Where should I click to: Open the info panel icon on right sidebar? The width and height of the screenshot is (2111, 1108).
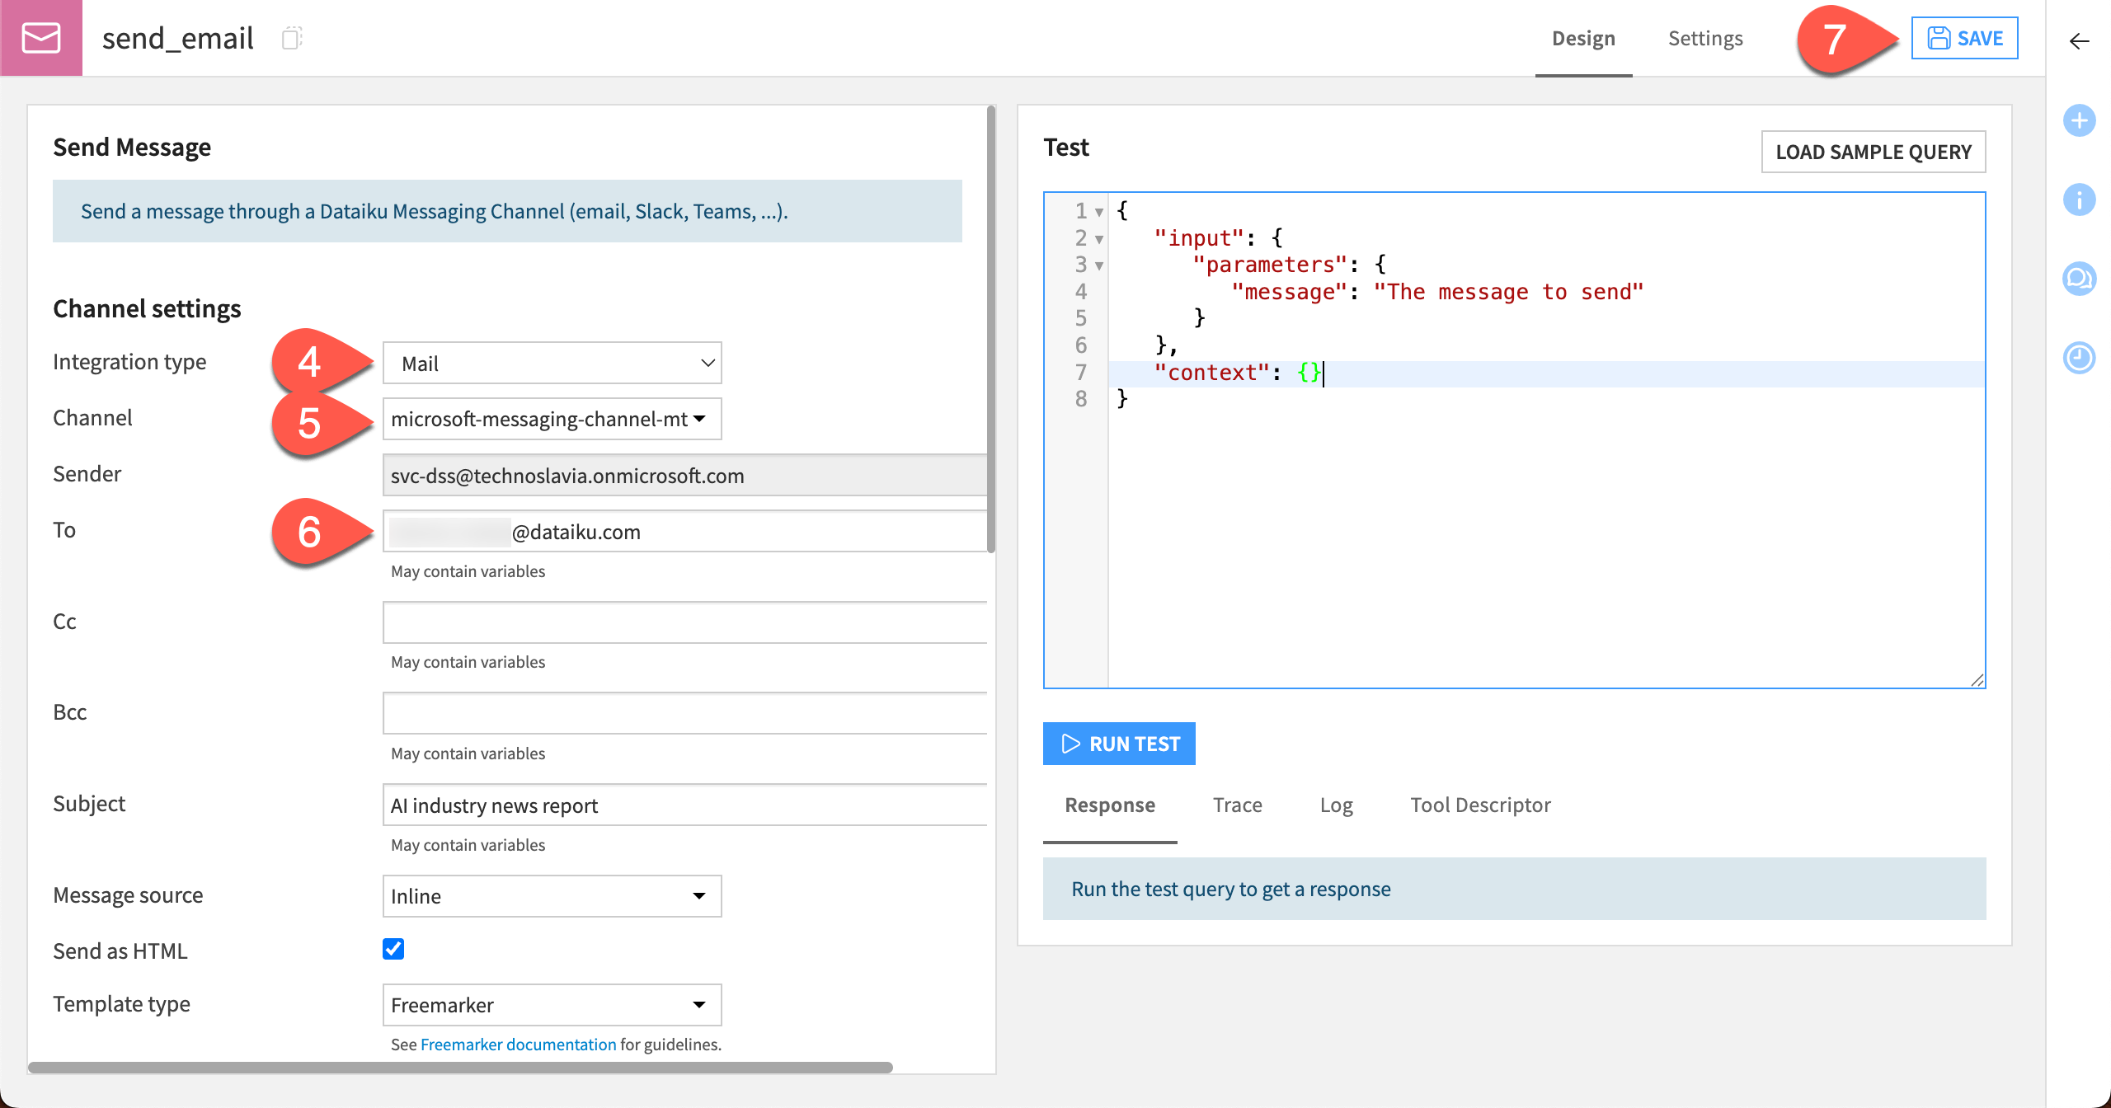(x=2079, y=200)
